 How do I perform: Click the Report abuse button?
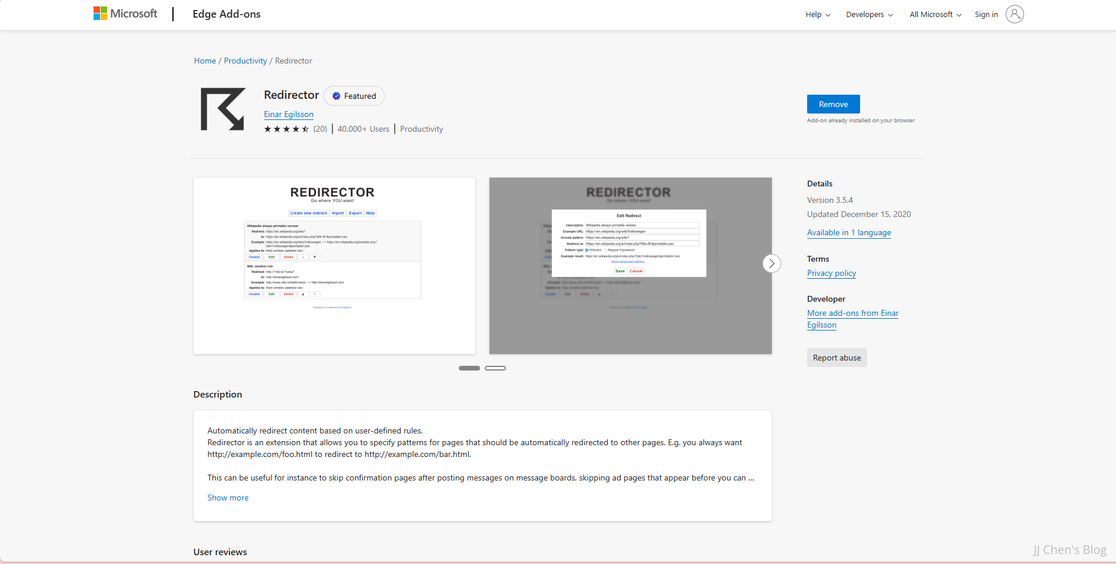click(837, 358)
